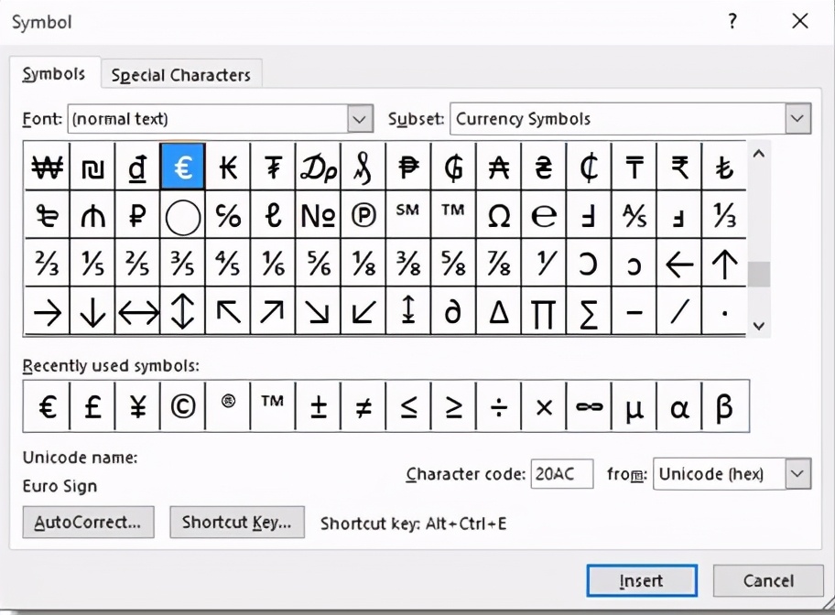
Task: Select the Numero sign symbol
Action: pyautogui.click(x=318, y=215)
